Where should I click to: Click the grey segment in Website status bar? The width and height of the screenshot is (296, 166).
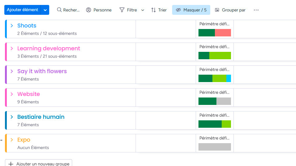pyautogui.click(x=224, y=101)
